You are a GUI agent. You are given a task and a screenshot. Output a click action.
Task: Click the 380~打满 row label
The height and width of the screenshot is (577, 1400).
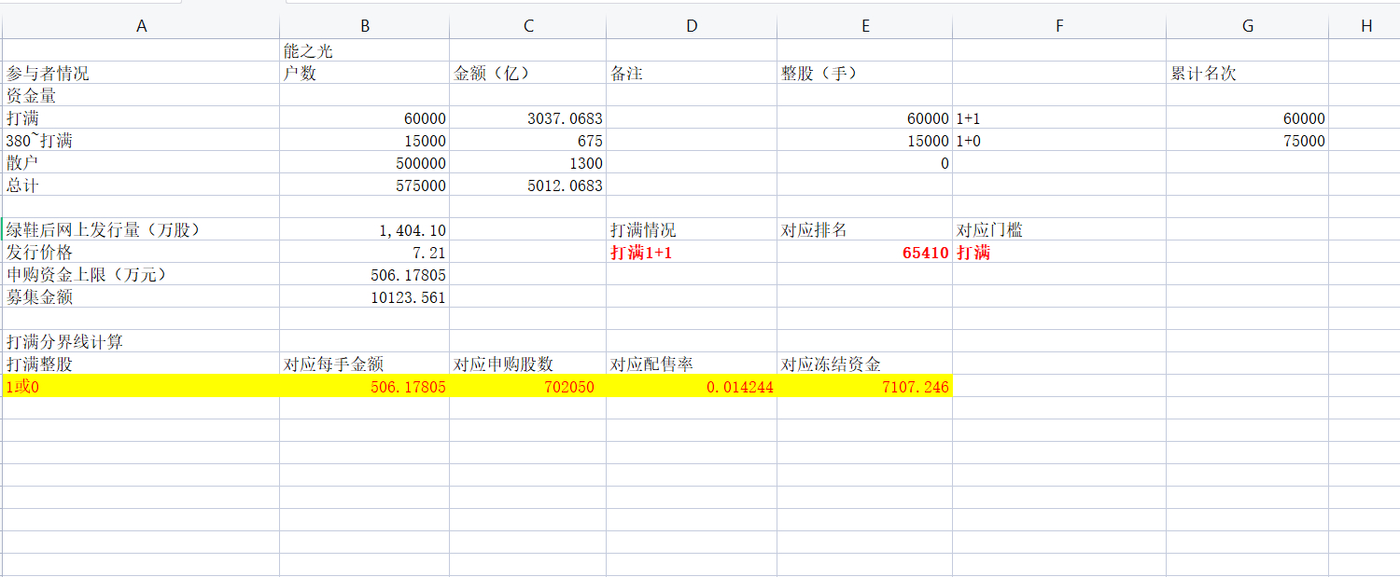[141, 141]
